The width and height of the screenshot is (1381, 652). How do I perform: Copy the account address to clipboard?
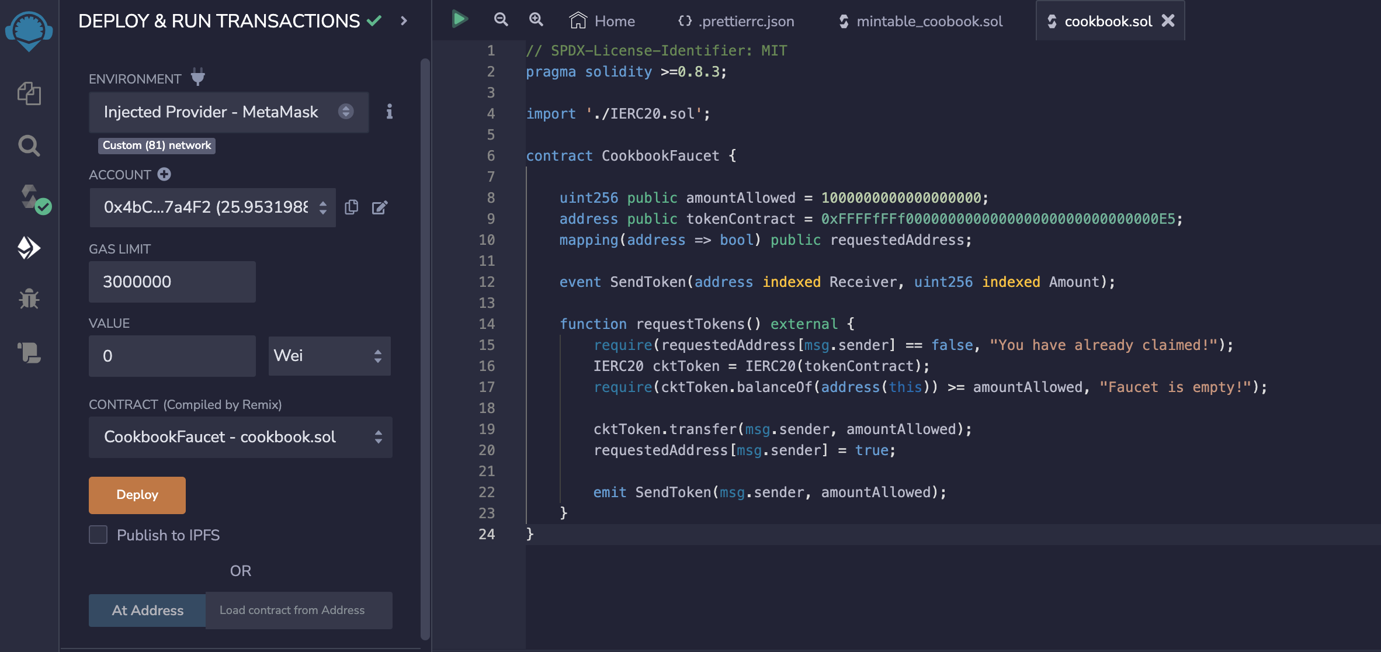351,207
